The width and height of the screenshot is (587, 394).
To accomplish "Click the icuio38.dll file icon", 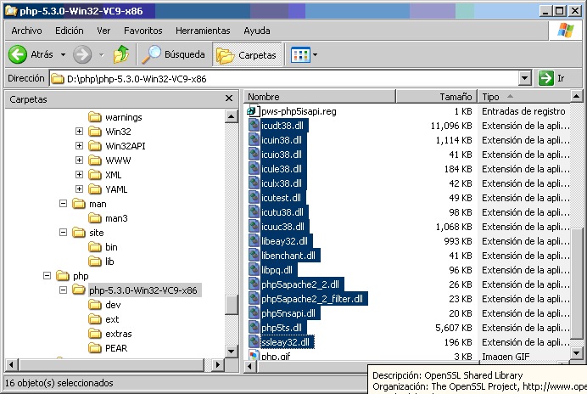I will click(x=254, y=154).
